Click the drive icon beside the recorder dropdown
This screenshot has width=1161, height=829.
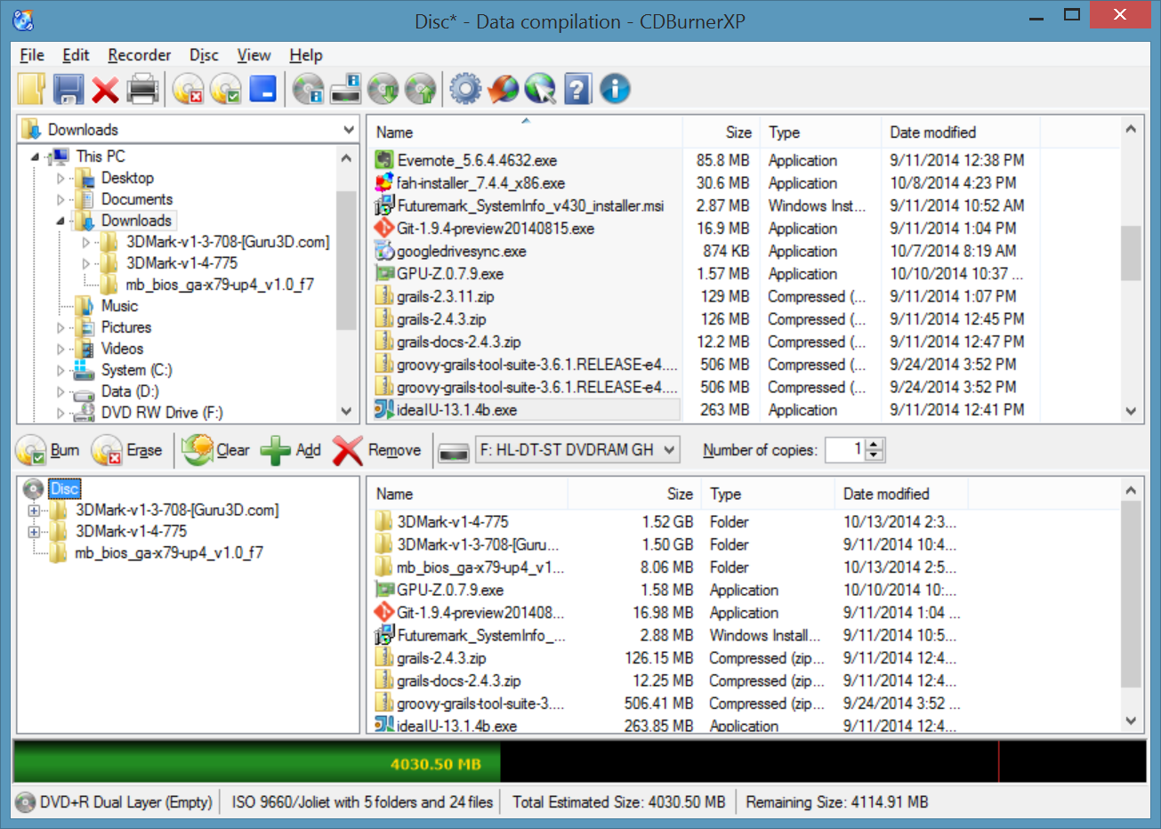tap(454, 451)
